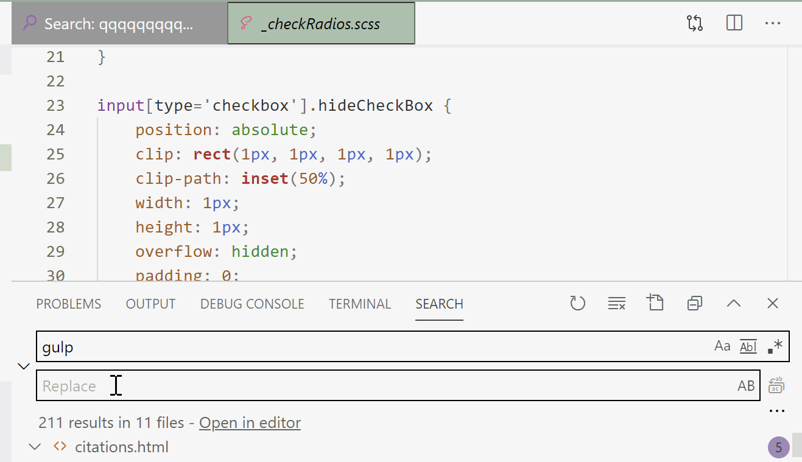Viewport: 802px width, 462px height.
Task: Open the panel's more actions ellipsis
Action: [x=776, y=410]
